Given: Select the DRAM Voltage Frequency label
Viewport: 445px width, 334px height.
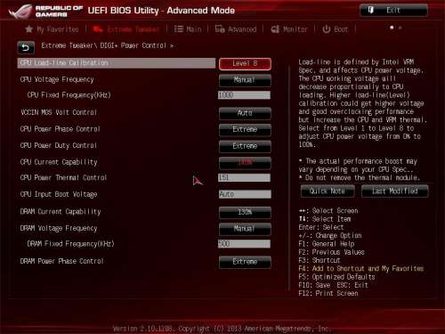Looking at the screenshot, I should pyautogui.click(x=59, y=228).
